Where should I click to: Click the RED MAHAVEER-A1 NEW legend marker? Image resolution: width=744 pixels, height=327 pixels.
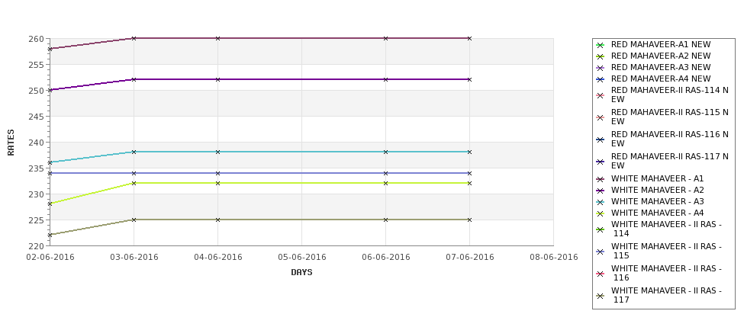601,45
